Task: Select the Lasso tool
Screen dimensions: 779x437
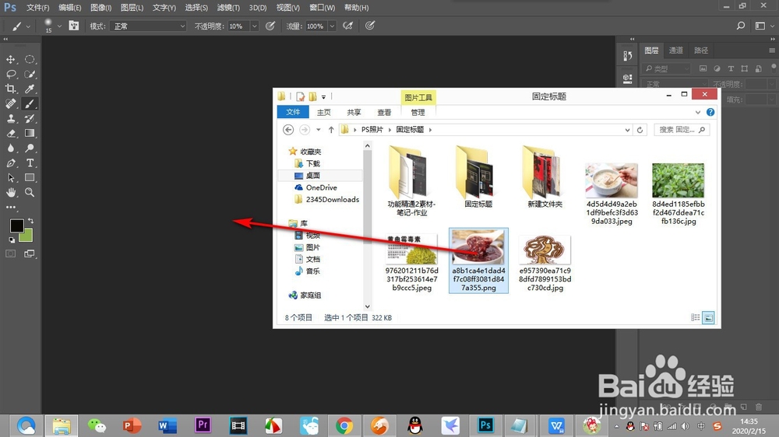Action: (x=10, y=75)
